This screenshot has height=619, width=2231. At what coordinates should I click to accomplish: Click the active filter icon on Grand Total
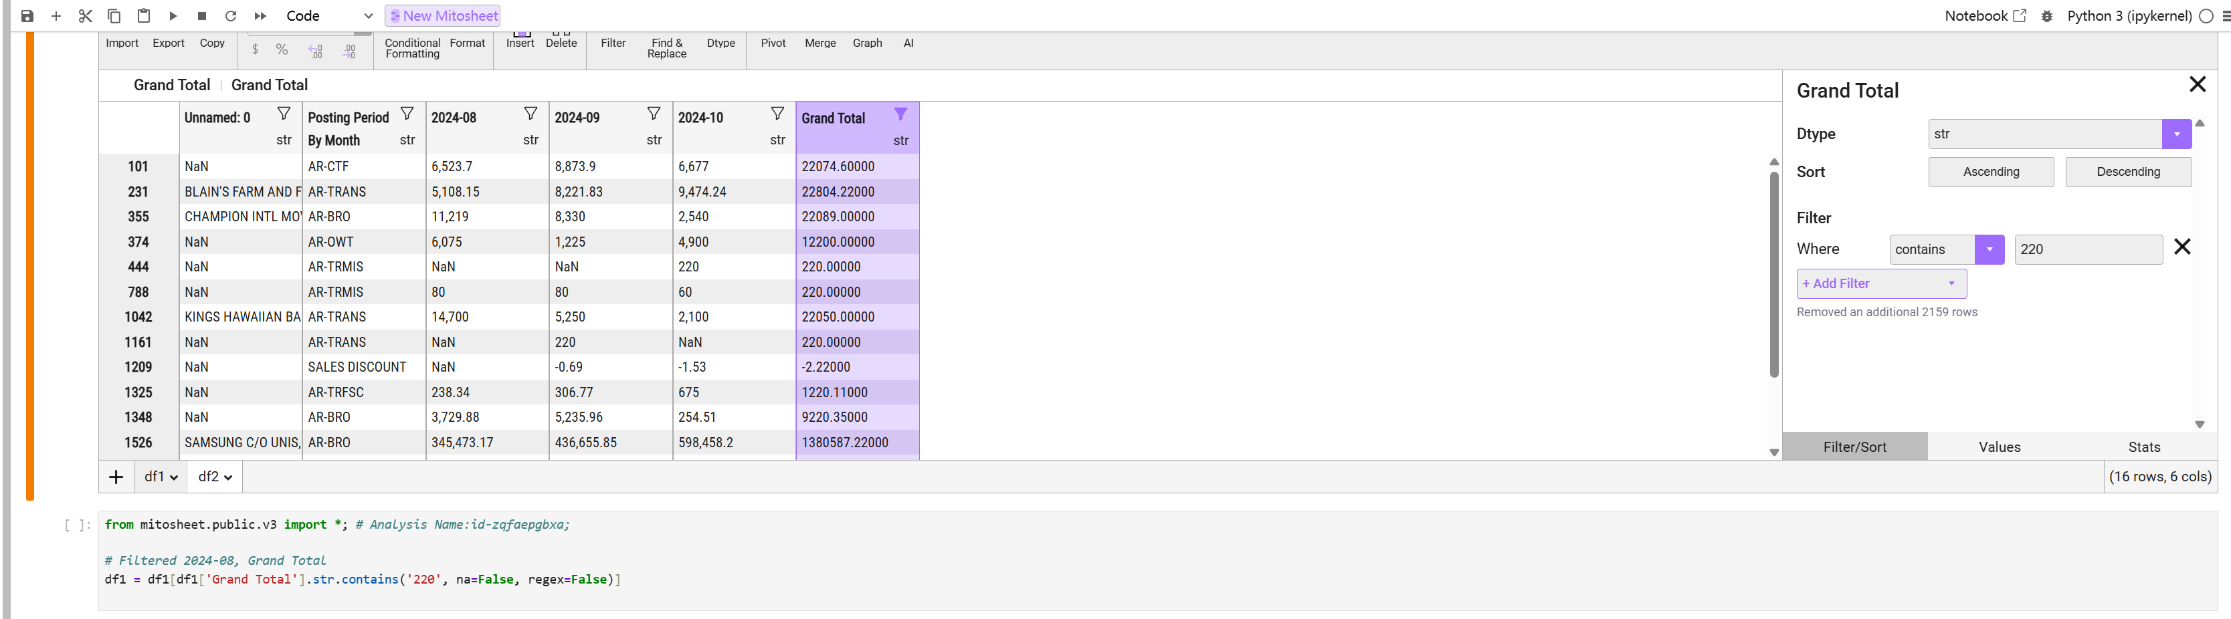(x=900, y=114)
